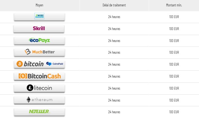
Task: Pick the MuchBetter payment option
Action: coord(39,52)
